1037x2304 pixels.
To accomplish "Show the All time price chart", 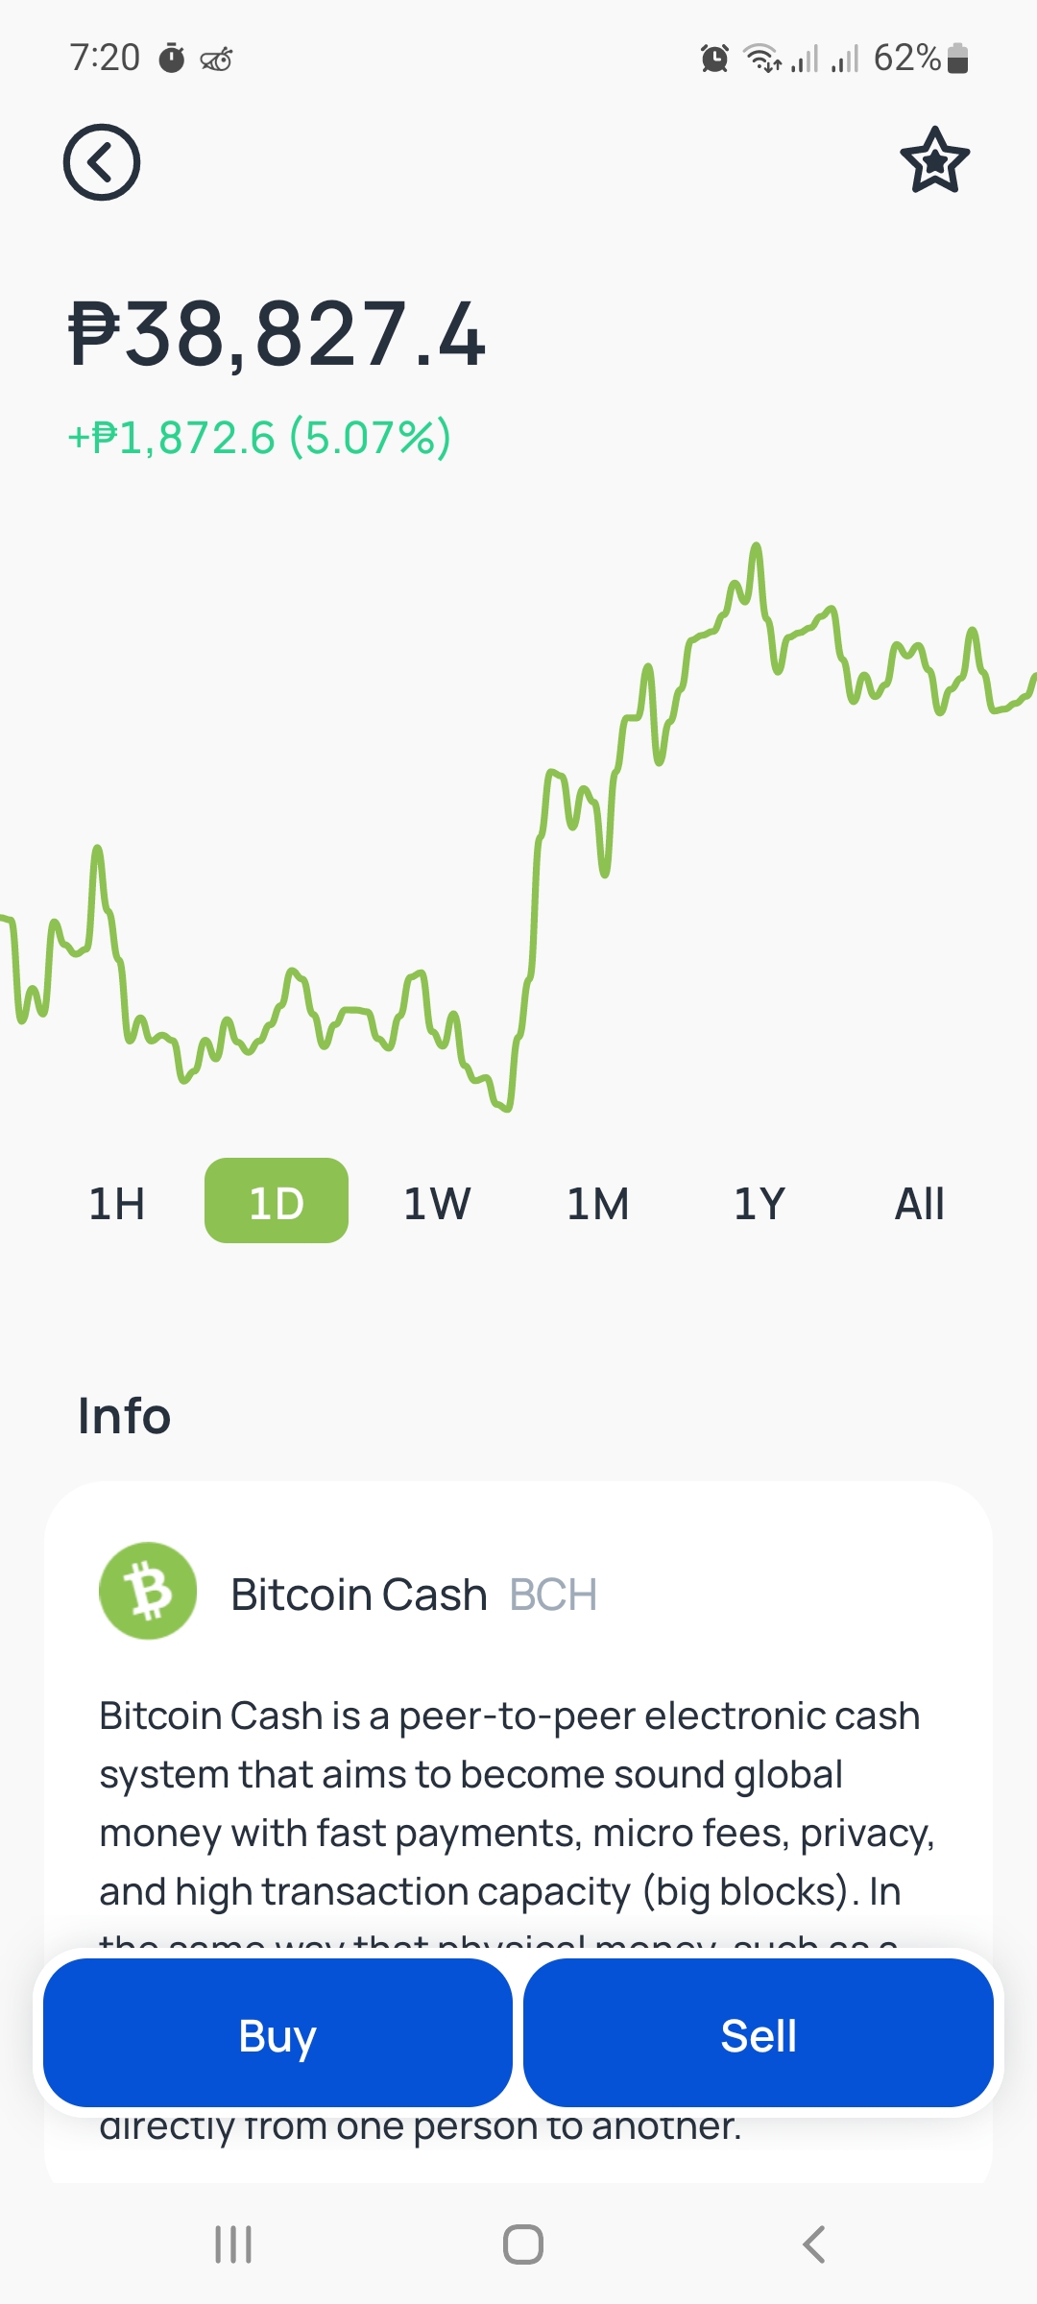I will (x=919, y=1203).
